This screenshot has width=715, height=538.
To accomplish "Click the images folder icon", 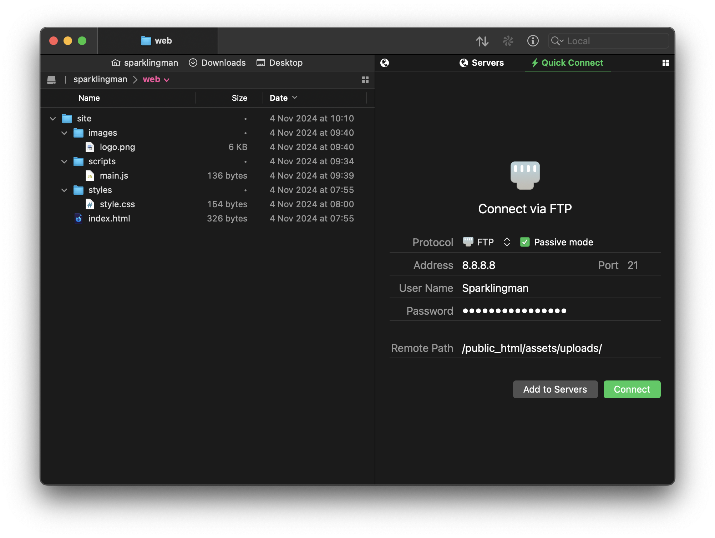I will pyautogui.click(x=78, y=133).
